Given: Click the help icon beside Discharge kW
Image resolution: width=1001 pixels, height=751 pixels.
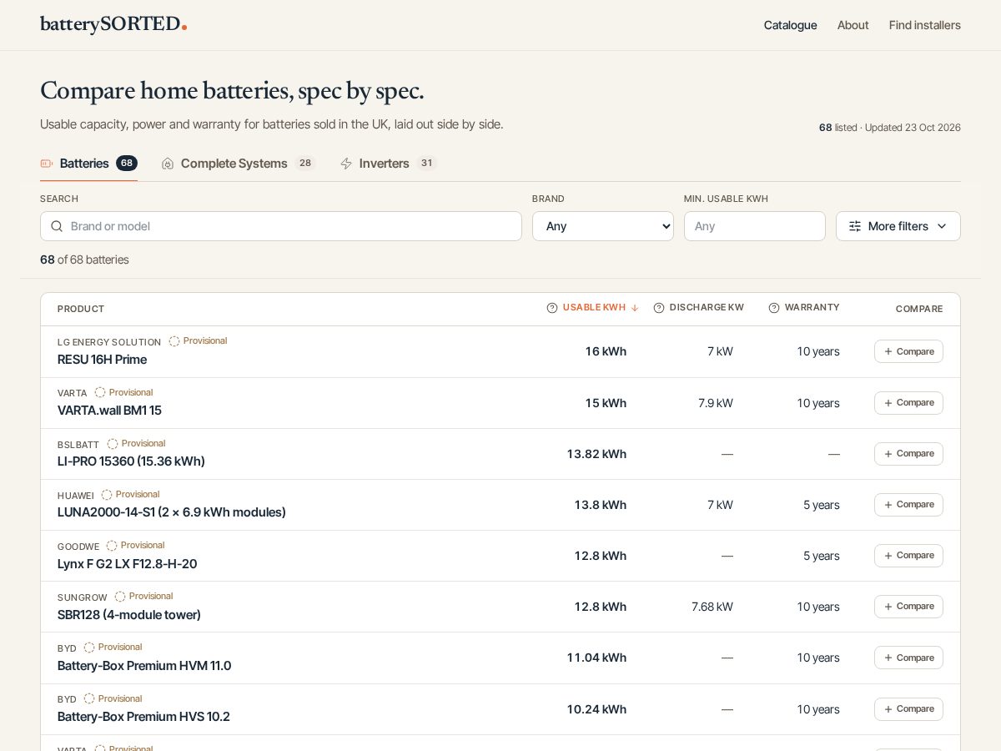Looking at the screenshot, I should (x=659, y=308).
